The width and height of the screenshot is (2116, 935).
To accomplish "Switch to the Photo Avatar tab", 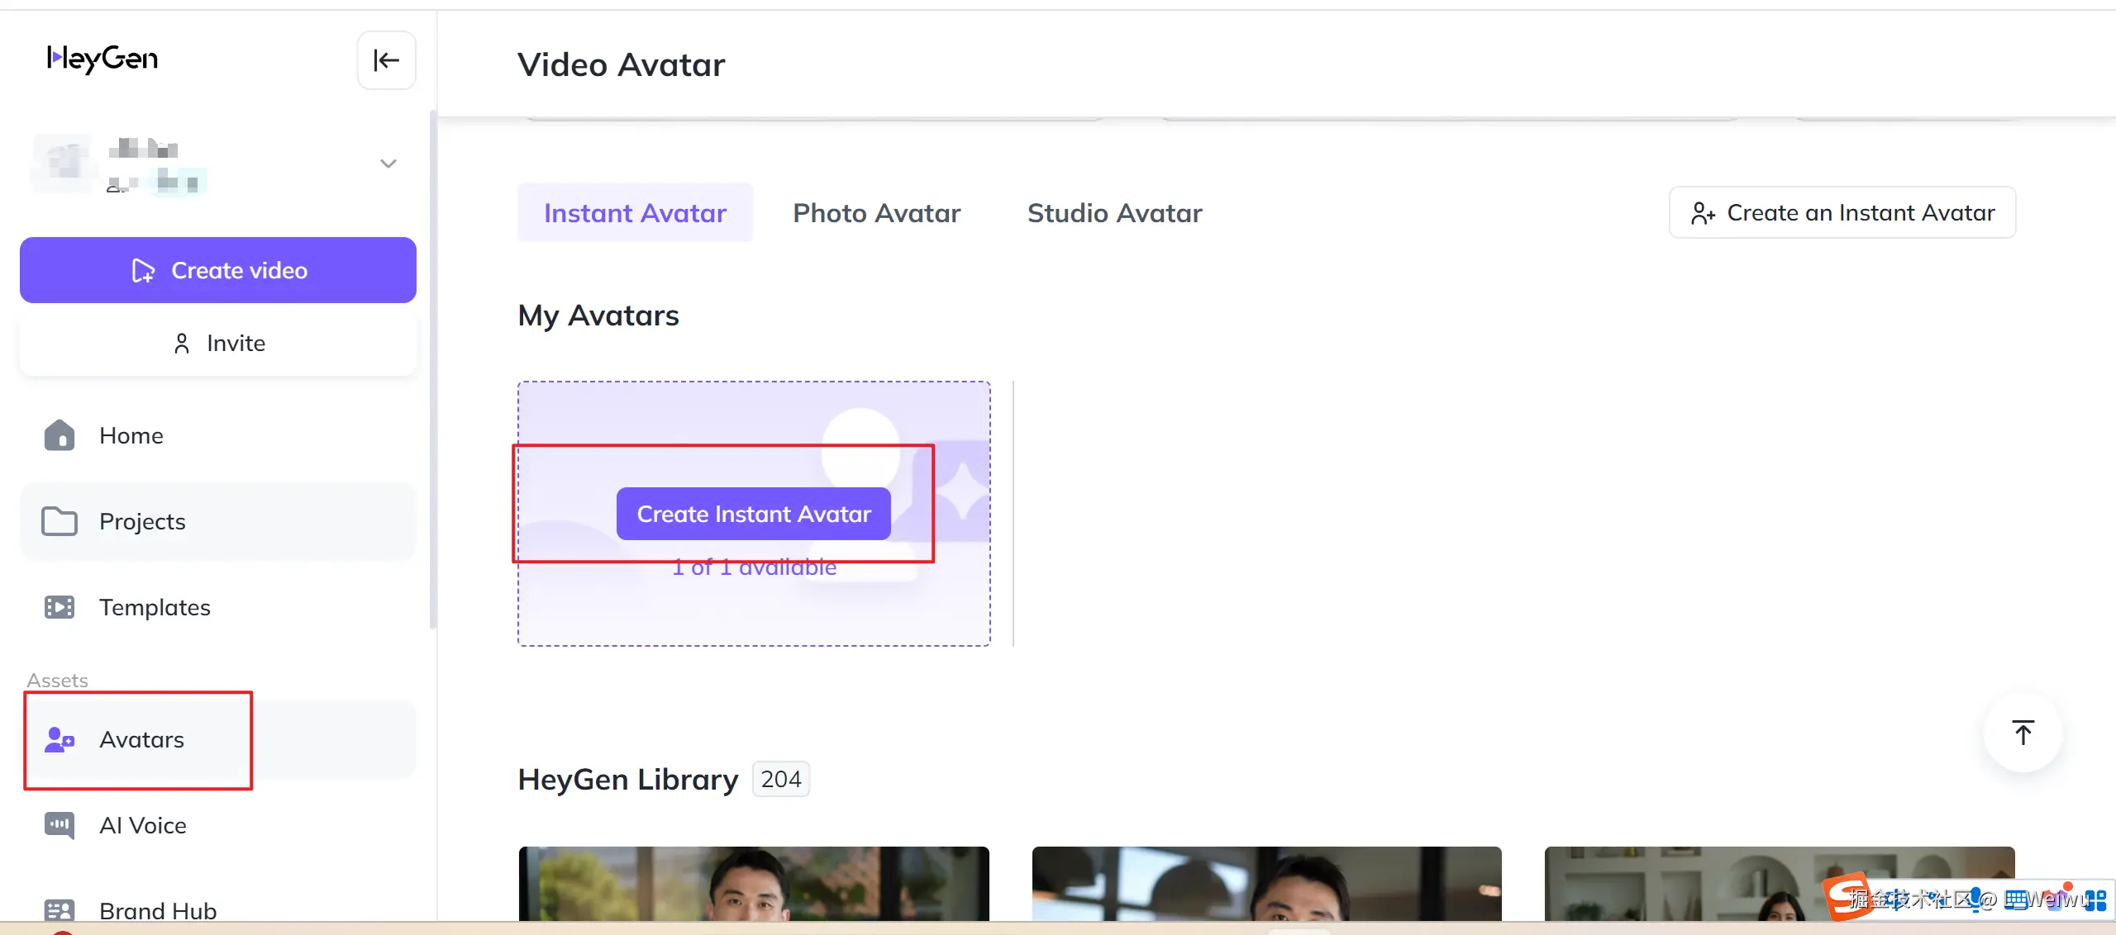I will (877, 213).
